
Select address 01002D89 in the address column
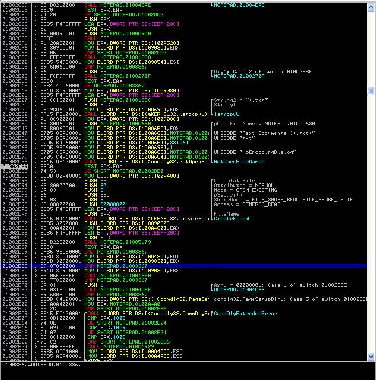(x=15, y=166)
